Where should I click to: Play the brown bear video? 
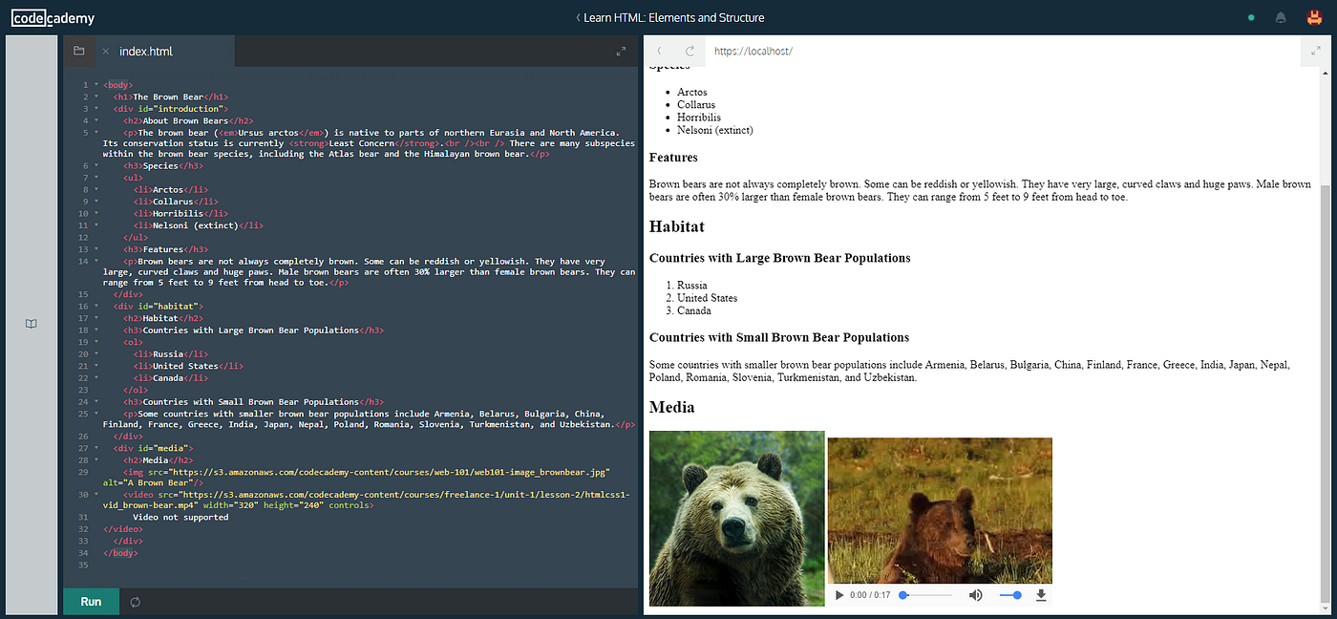(838, 594)
